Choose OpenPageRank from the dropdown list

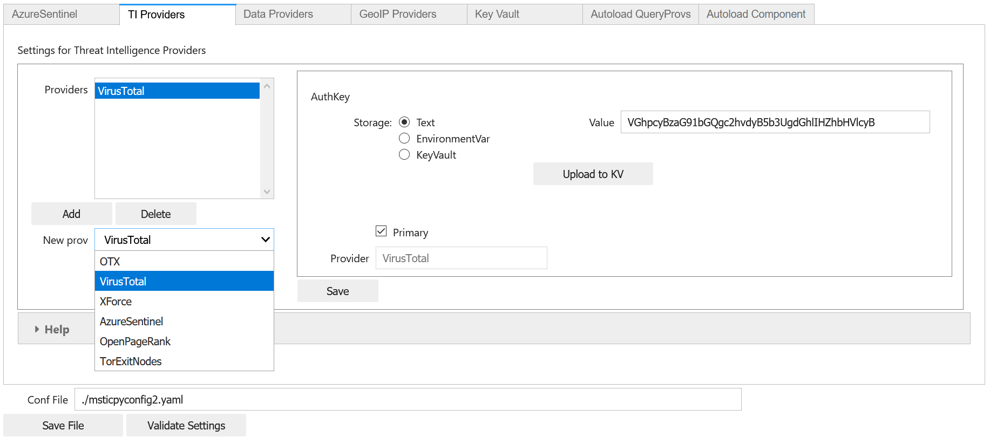184,341
